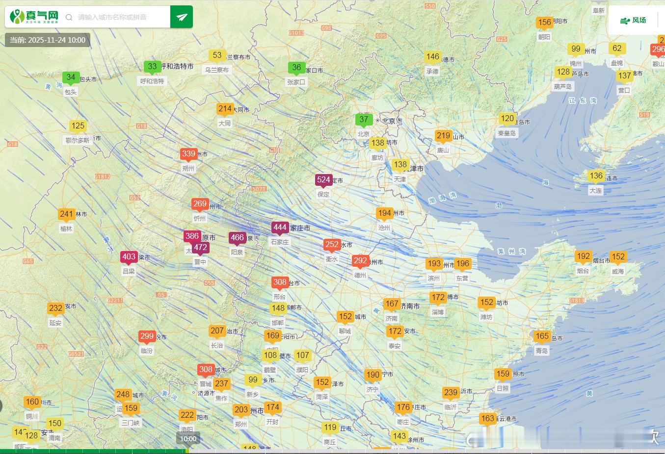Select Baoding's AQI marker showing 524
Screen dimensions: 665x454
(x=323, y=181)
